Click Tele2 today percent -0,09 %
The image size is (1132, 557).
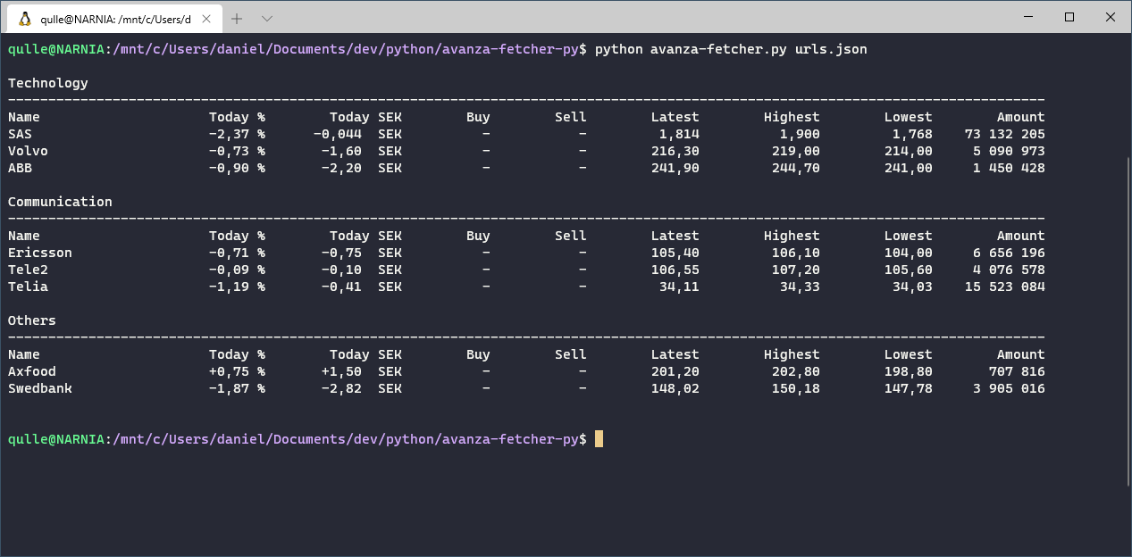click(237, 270)
